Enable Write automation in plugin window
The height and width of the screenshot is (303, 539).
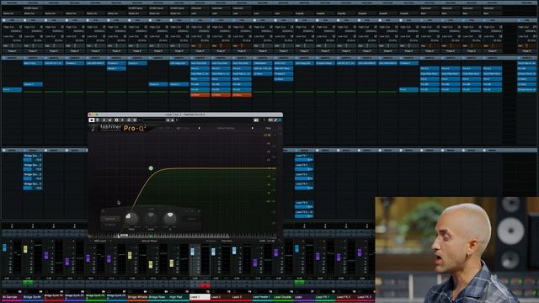[109, 120]
